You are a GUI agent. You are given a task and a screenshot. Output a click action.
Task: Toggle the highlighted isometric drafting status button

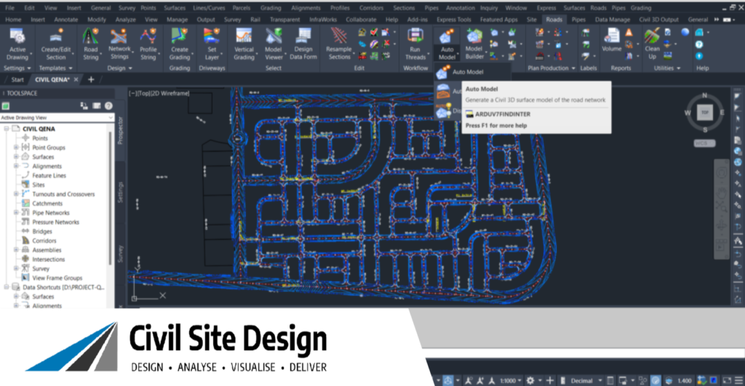click(x=447, y=380)
